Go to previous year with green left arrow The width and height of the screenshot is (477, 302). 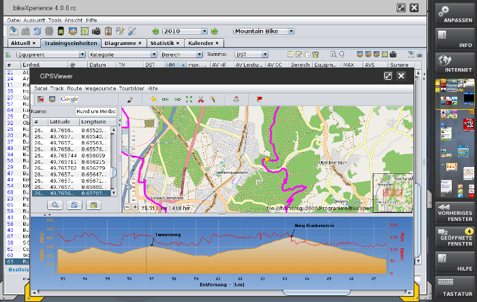(x=155, y=31)
